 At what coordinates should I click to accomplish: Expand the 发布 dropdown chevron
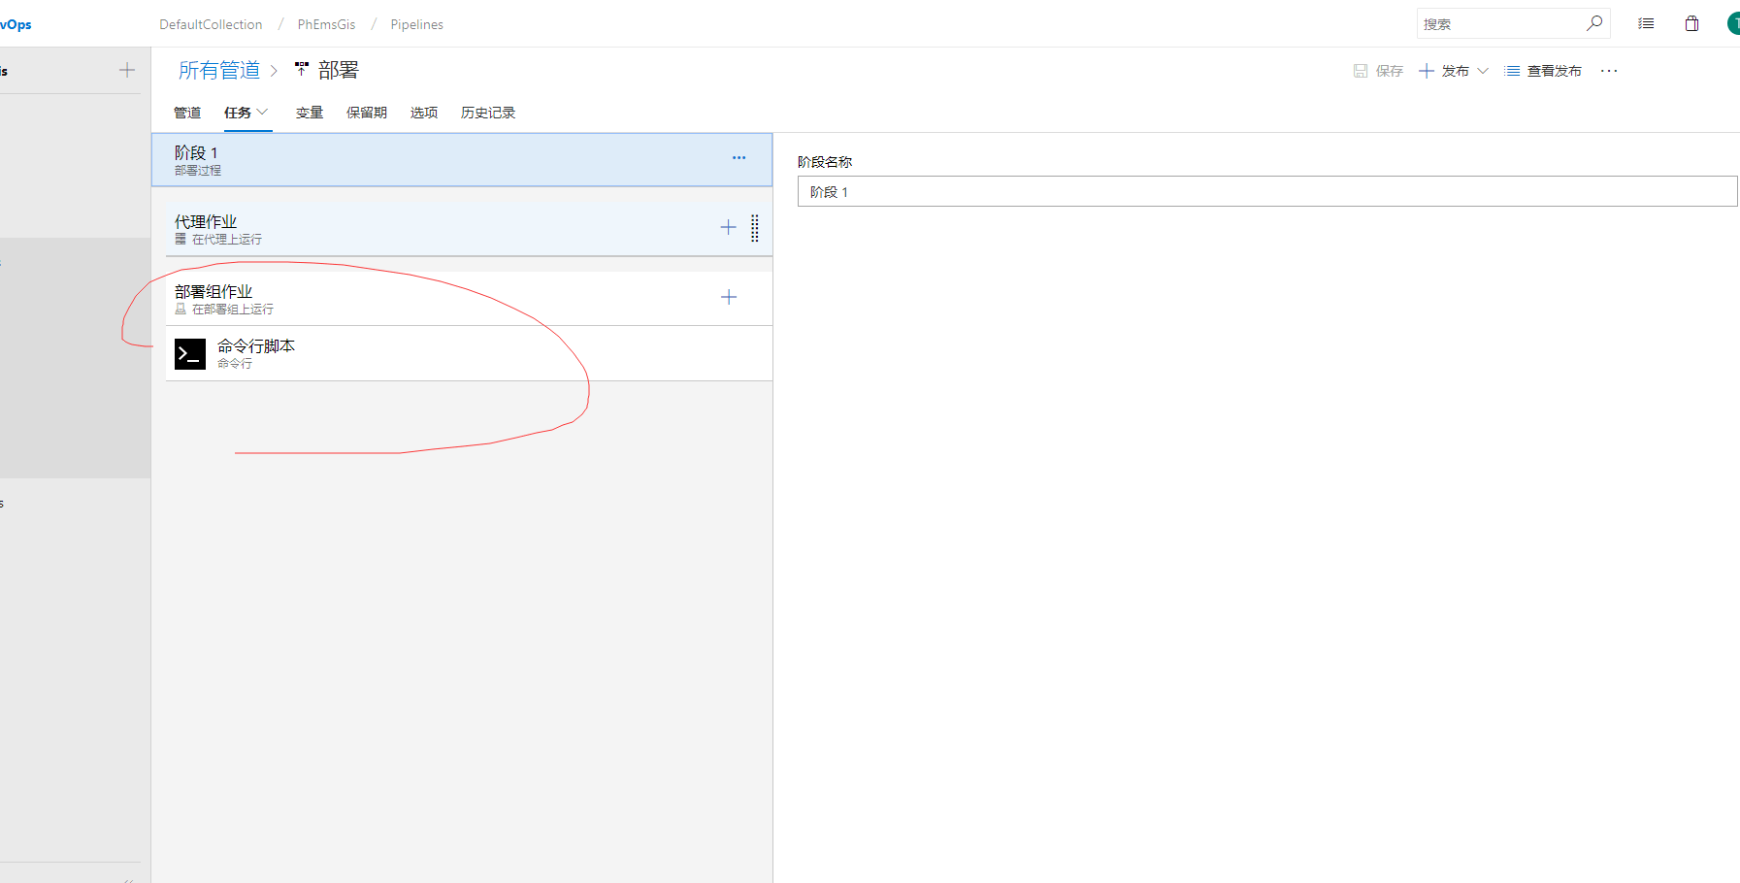coord(1483,71)
